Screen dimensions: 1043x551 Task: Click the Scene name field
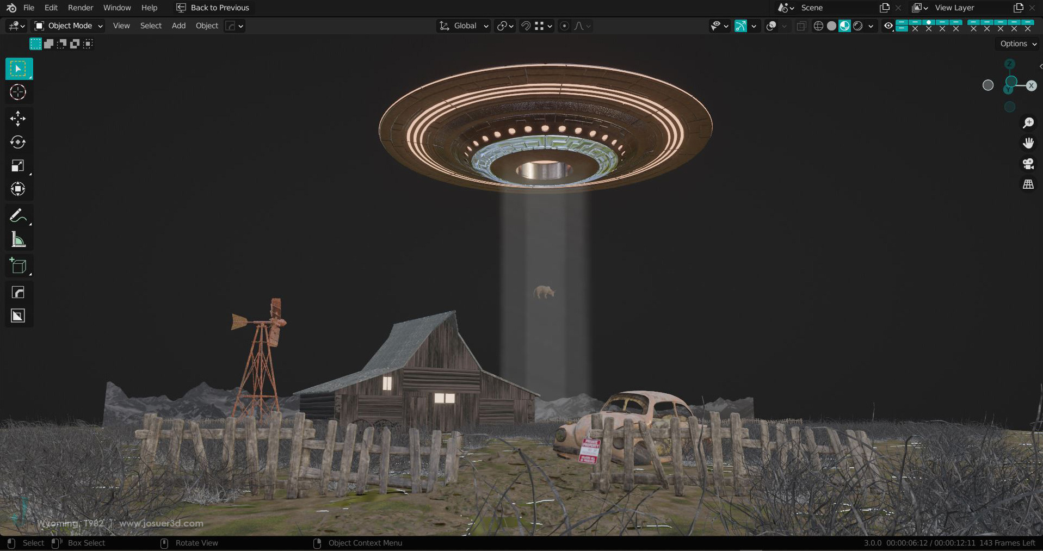837,8
